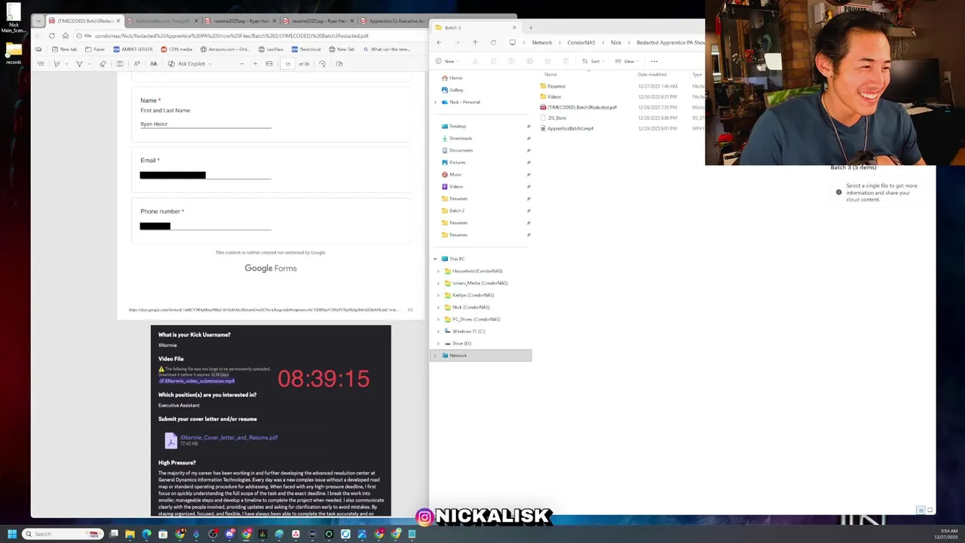Image resolution: width=965 pixels, height=543 pixels.
Task: Click the File Explorer Up arrow
Action: click(x=475, y=42)
